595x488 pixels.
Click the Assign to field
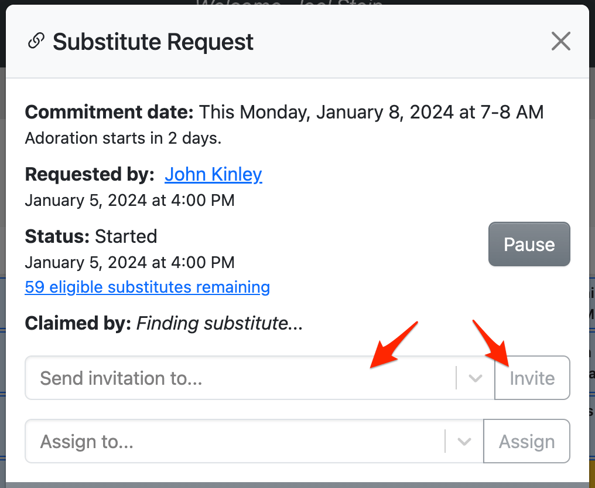click(x=234, y=442)
